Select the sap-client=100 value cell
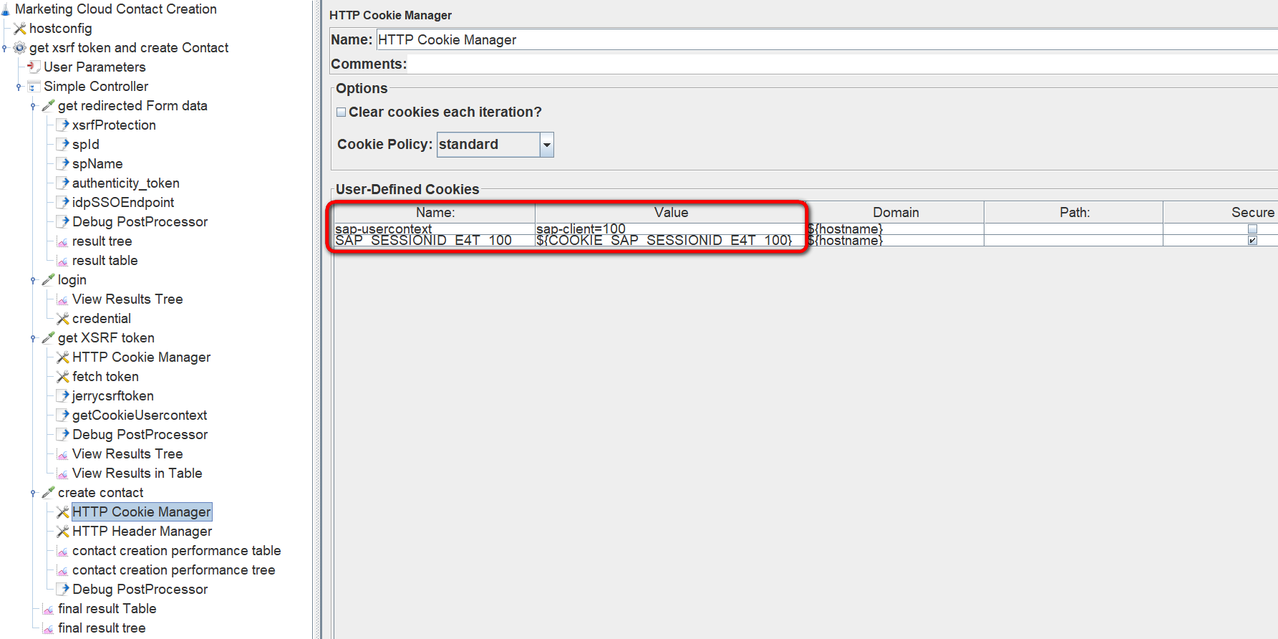This screenshot has width=1278, height=639. tap(671, 229)
